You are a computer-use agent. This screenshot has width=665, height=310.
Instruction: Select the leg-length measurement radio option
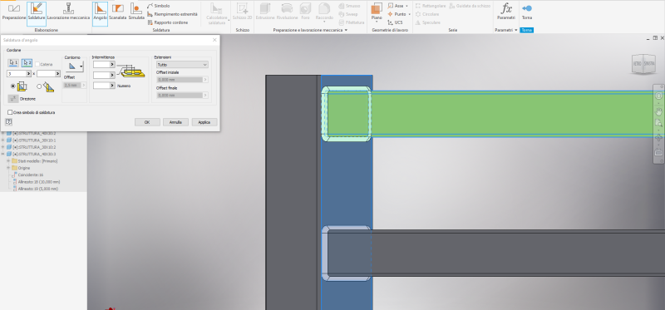click(13, 86)
